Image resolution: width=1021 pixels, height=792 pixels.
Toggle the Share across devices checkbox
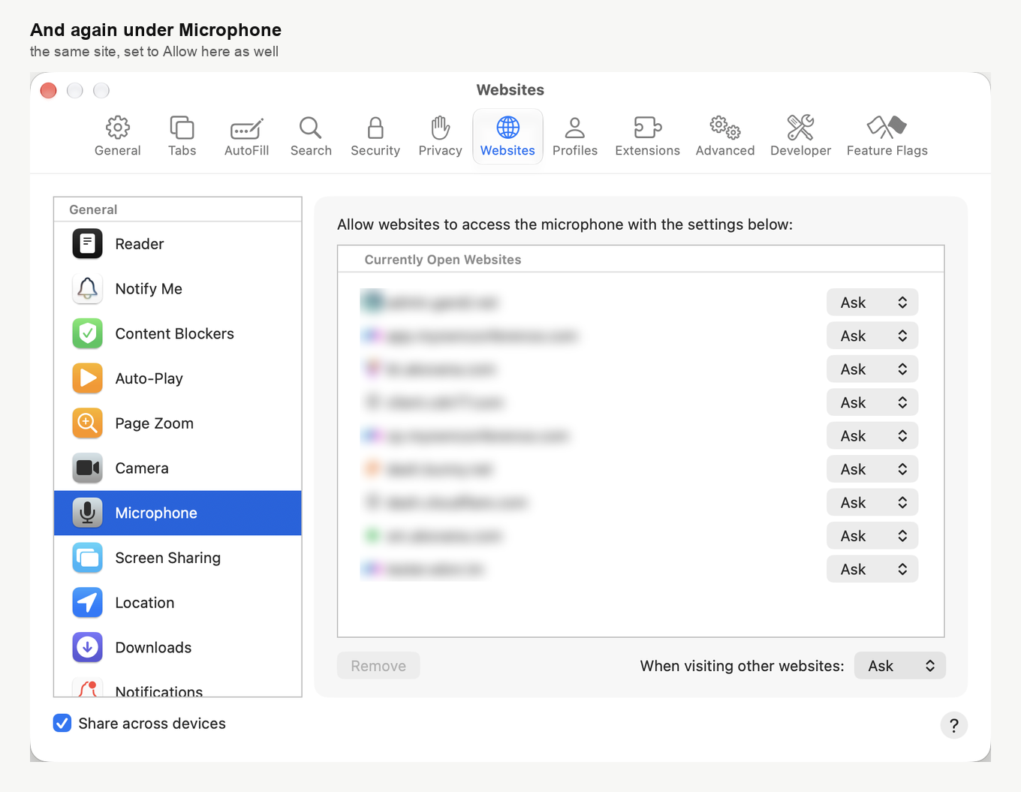pyautogui.click(x=62, y=723)
